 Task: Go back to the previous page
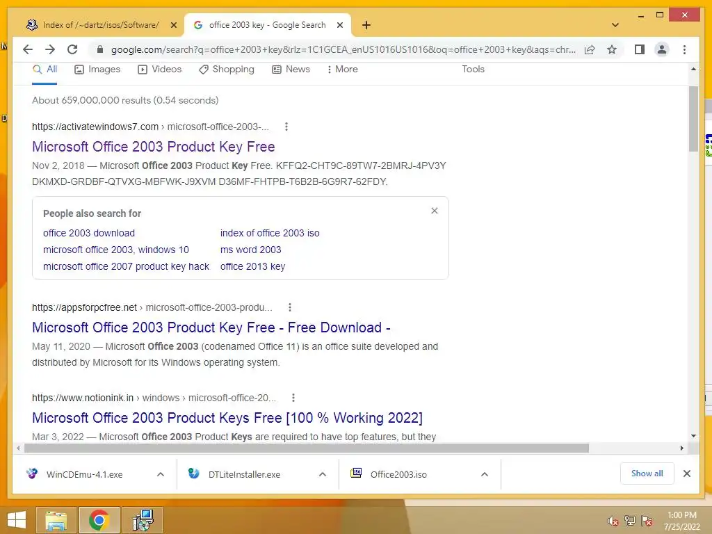tap(28, 49)
